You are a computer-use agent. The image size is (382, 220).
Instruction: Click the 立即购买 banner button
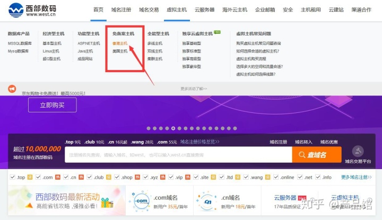pyautogui.click(x=53, y=105)
